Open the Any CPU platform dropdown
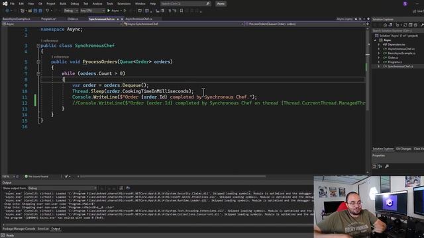This screenshot has width=424, height=238. [x=93, y=11]
